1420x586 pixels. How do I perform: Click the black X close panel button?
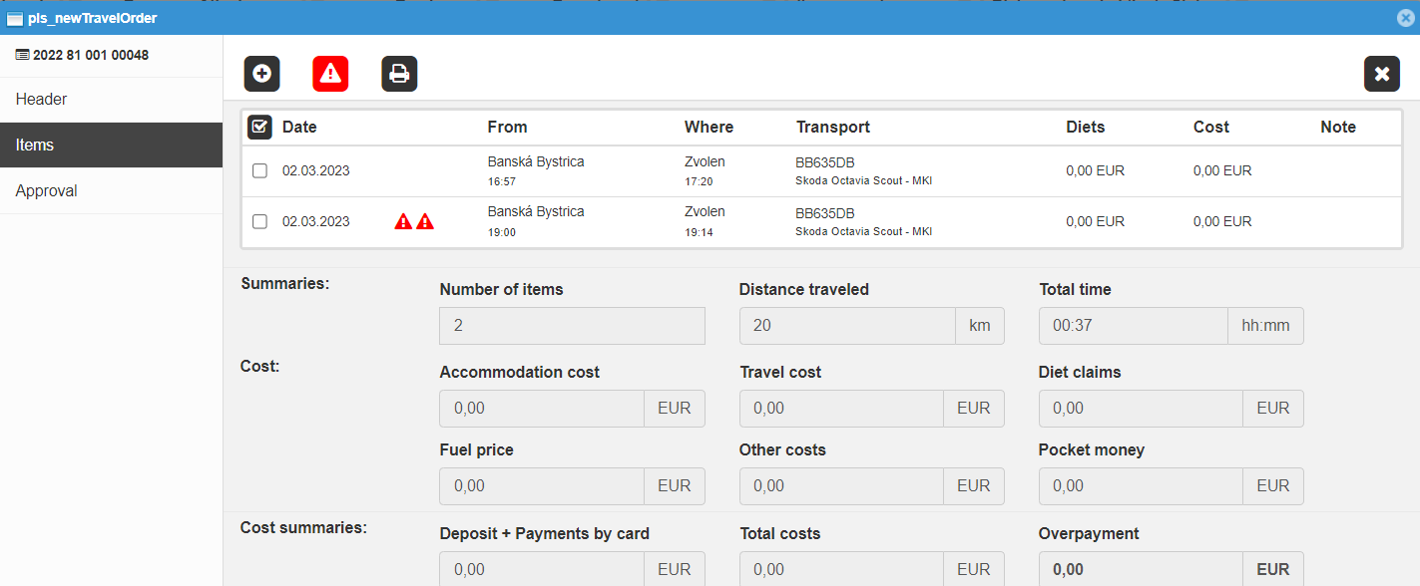click(x=1381, y=74)
